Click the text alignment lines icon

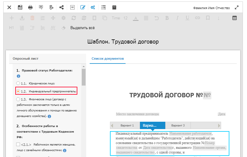pyautogui.click(x=146, y=18)
